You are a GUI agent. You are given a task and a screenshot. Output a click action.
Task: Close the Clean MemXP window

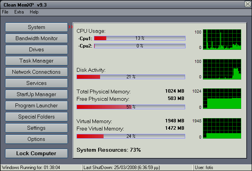pos(248,4)
